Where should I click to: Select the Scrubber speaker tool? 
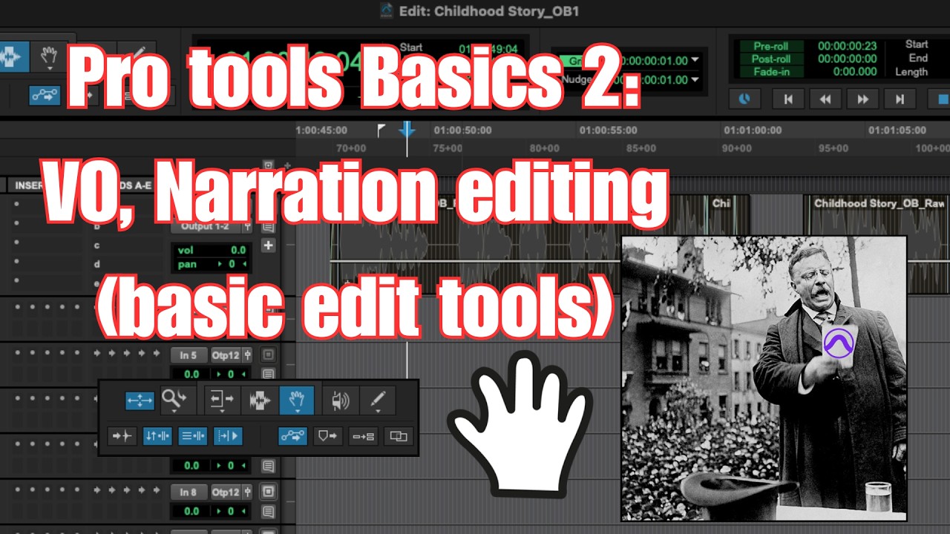click(341, 400)
